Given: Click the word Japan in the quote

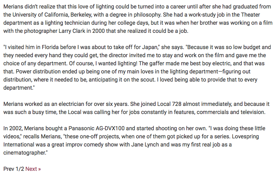Looking at the screenshot, I should pos(150,47).
